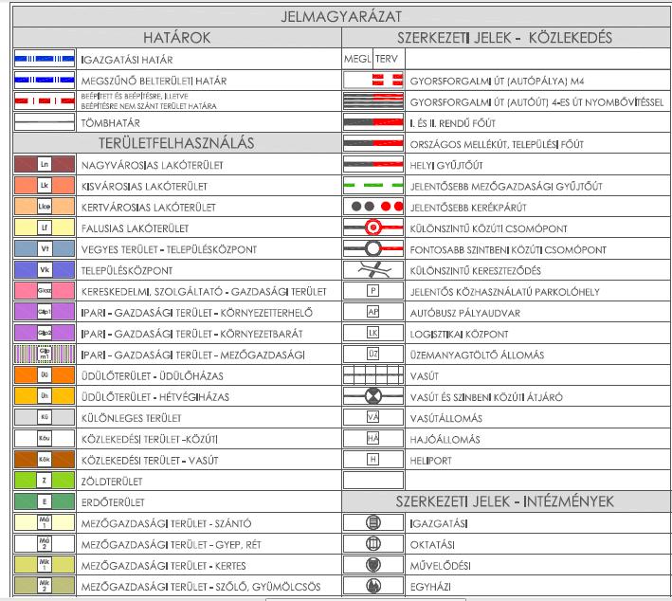The image size is (672, 601).
Task: Select the Gip2 környezetbarát purple swatch
Action: pos(45,333)
